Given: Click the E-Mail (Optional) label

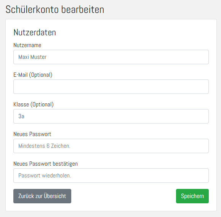Looking at the screenshot, I should coord(33,75).
